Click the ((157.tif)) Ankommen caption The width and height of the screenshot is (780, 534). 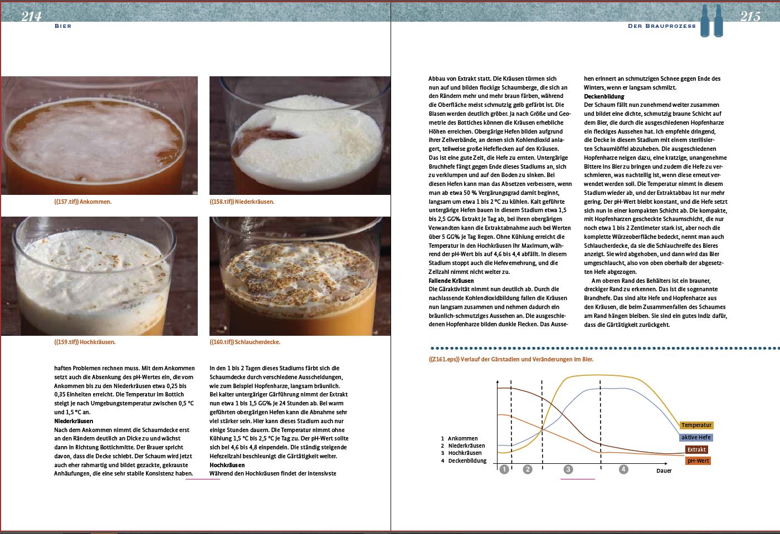pos(82,202)
